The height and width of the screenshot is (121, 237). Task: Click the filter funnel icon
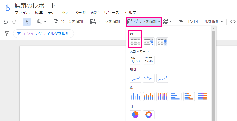6,34
